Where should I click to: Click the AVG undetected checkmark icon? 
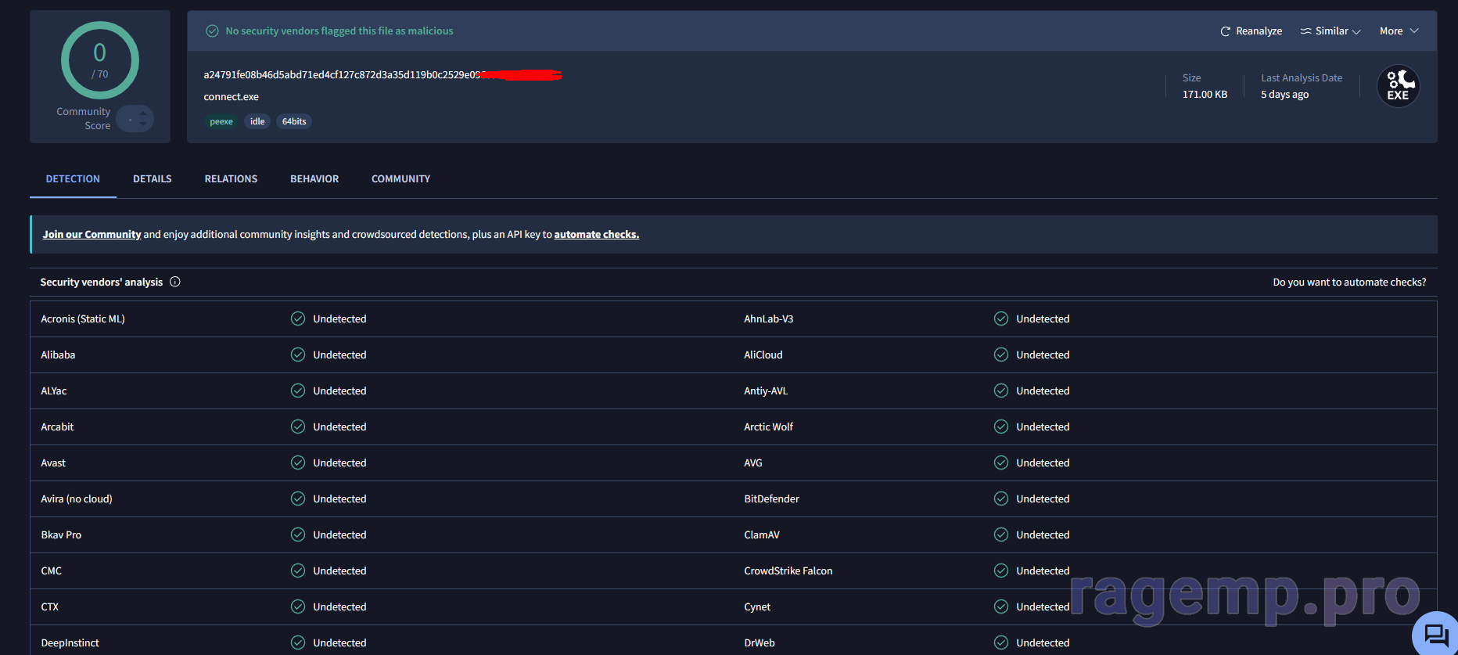(x=1001, y=462)
